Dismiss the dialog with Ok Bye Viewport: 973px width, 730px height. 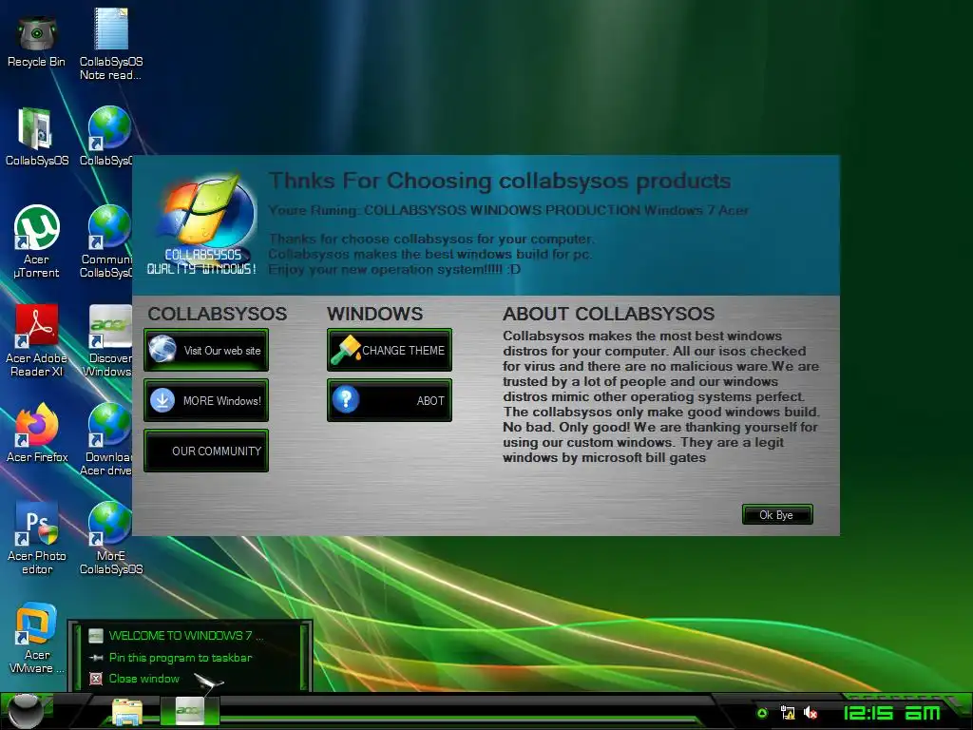click(777, 514)
